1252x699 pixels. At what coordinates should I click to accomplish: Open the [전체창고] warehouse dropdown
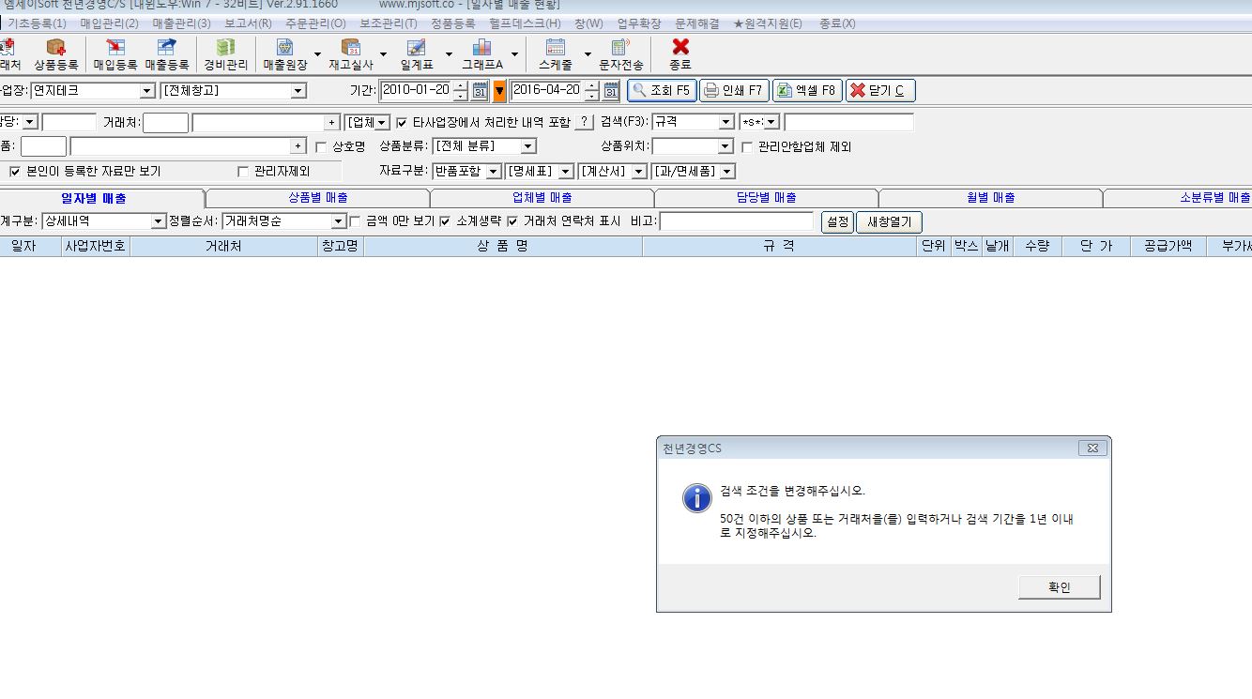pyautogui.click(x=298, y=91)
